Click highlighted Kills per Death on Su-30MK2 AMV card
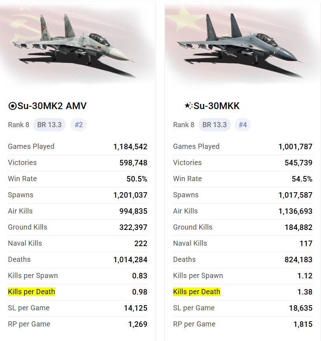The height and width of the screenshot is (341, 321). point(32,292)
